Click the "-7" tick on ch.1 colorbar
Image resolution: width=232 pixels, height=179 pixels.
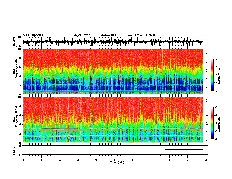216,91
